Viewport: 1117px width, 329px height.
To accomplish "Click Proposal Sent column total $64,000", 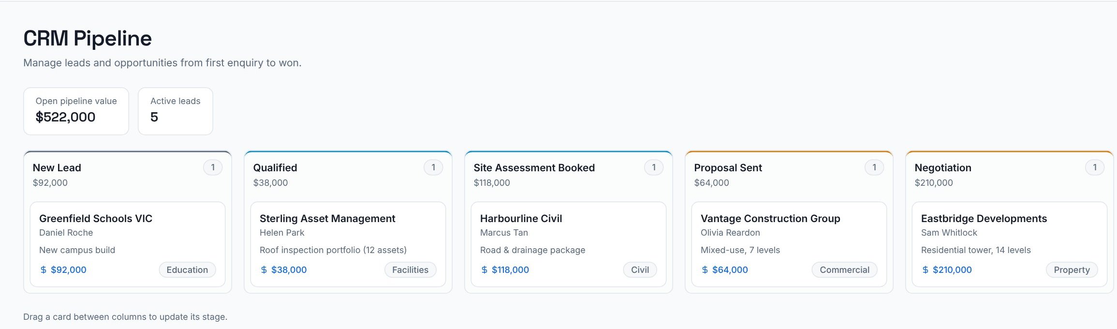I will tap(711, 183).
